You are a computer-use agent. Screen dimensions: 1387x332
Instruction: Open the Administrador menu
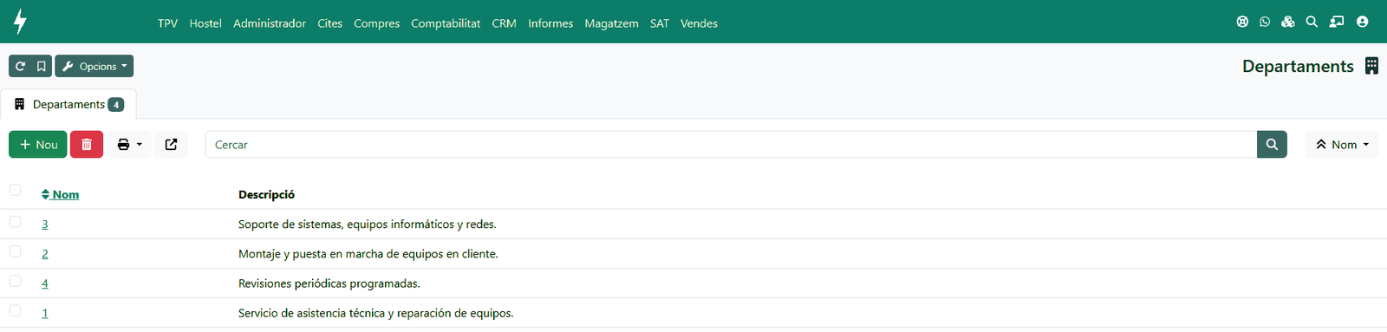tap(270, 23)
